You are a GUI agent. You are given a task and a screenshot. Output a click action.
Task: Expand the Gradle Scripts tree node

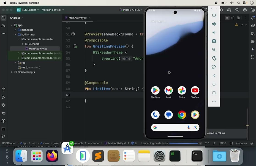click(11, 72)
